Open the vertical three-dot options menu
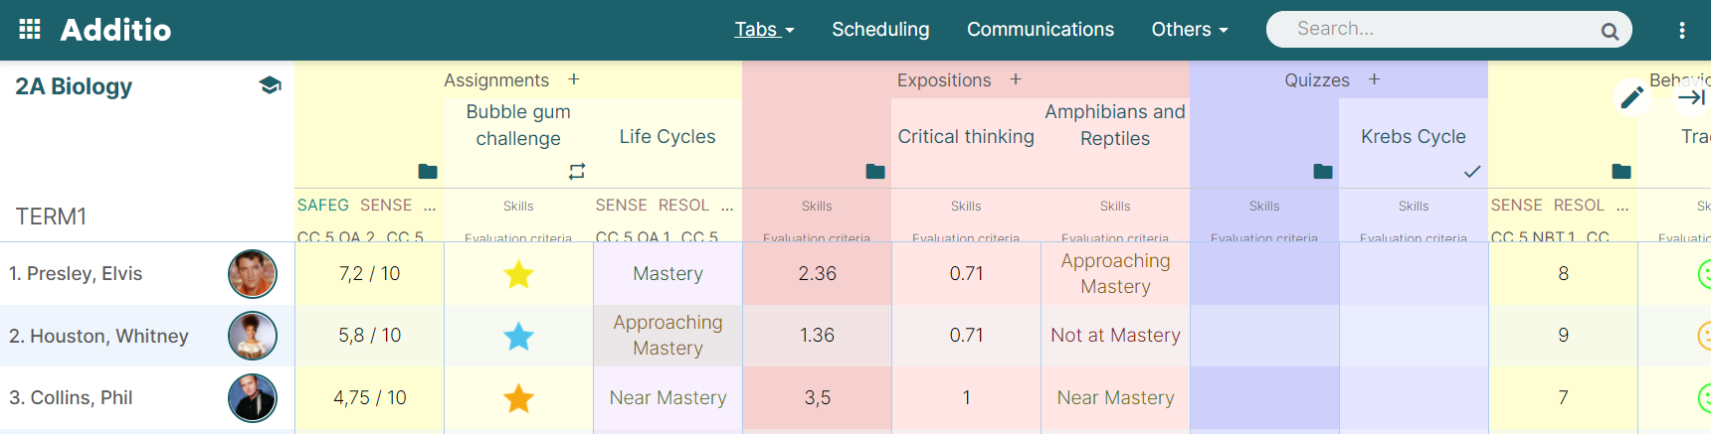 click(x=1682, y=30)
